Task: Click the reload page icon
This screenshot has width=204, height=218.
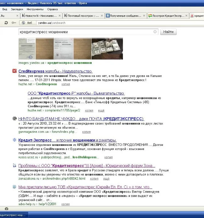Action: point(6,23)
